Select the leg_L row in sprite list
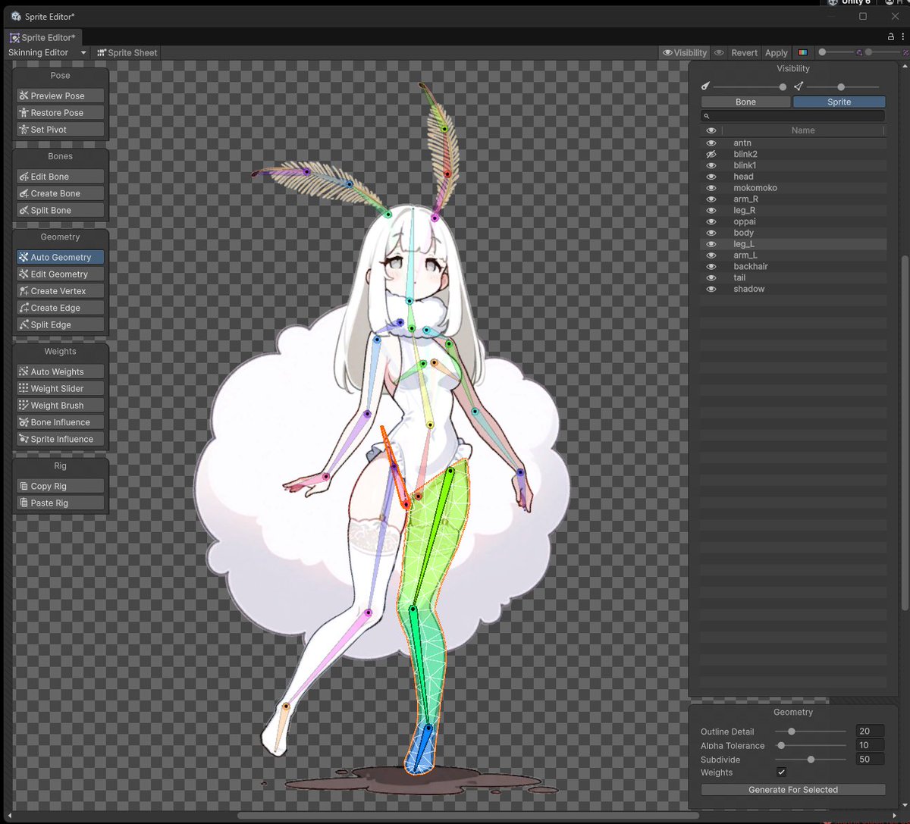The width and height of the screenshot is (910, 824). pyautogui.click(x=793, y=244)
